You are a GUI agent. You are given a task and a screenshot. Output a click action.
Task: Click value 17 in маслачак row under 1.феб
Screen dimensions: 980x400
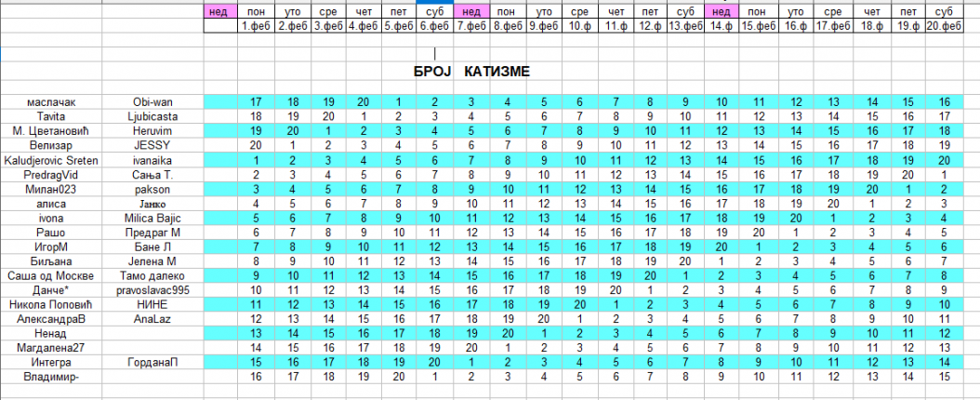click(x=256, y=102)
